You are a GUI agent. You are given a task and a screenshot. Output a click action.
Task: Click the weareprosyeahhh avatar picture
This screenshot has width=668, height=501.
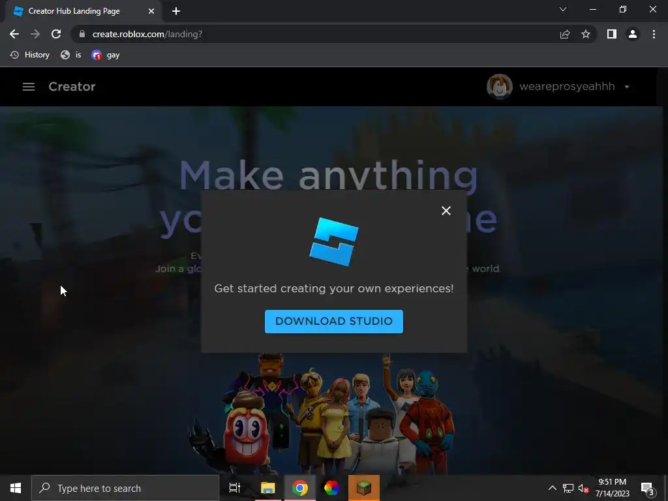(x=499, y=87)
